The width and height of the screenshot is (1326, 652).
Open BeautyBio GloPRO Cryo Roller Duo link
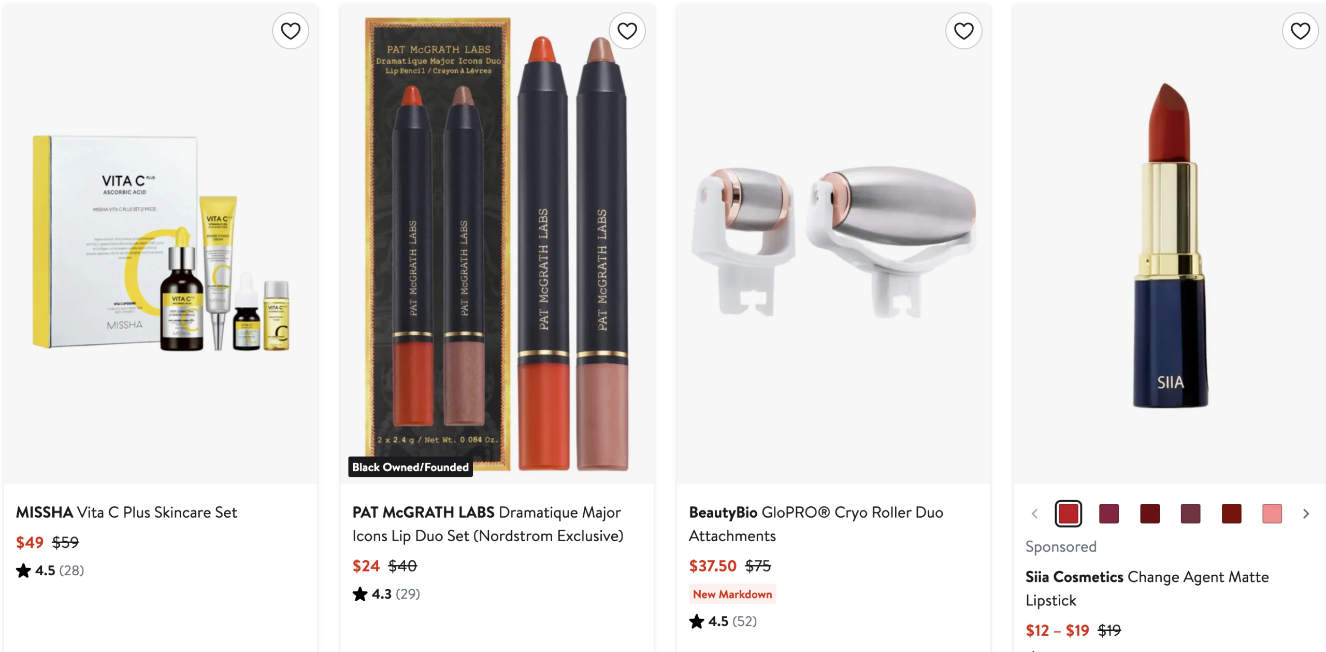[816, 524]
